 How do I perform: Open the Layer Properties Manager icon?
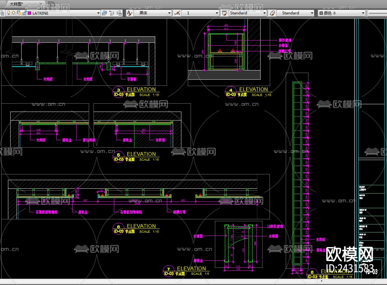pos(2,13)
